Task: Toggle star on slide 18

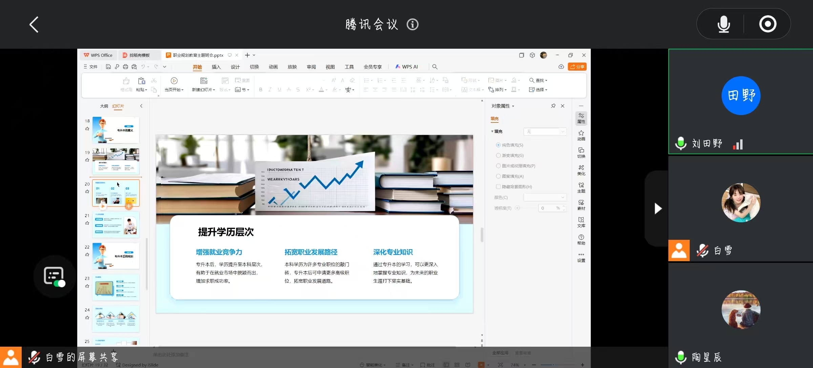Action: (x=87, y=129)
